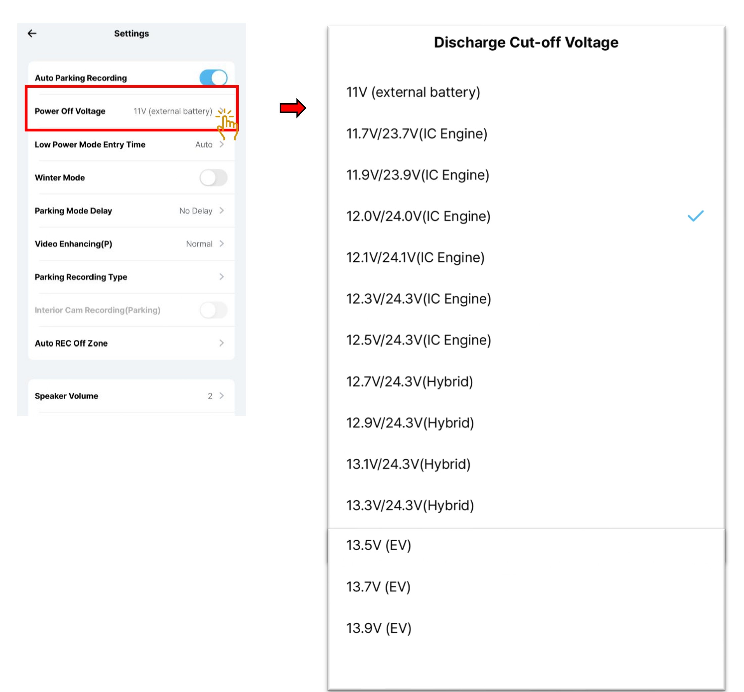Open Parking Mode Delay options
This screenshot has height=692, width=744.
click(x=221, y=211)
